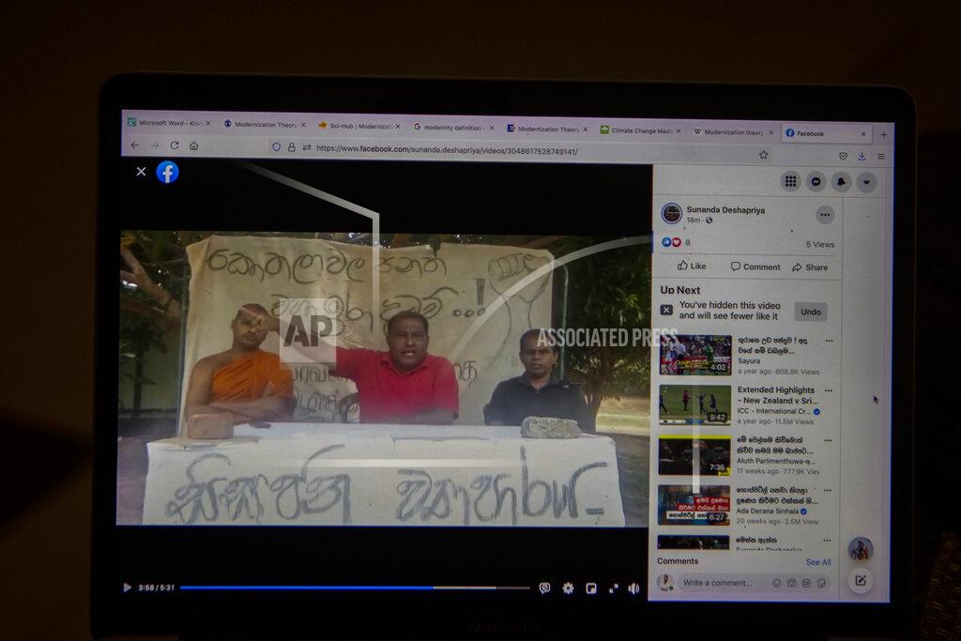Close the Facebook video viewer
The height and width of the screenshot is (641, 961).
[x=141, y=172]
